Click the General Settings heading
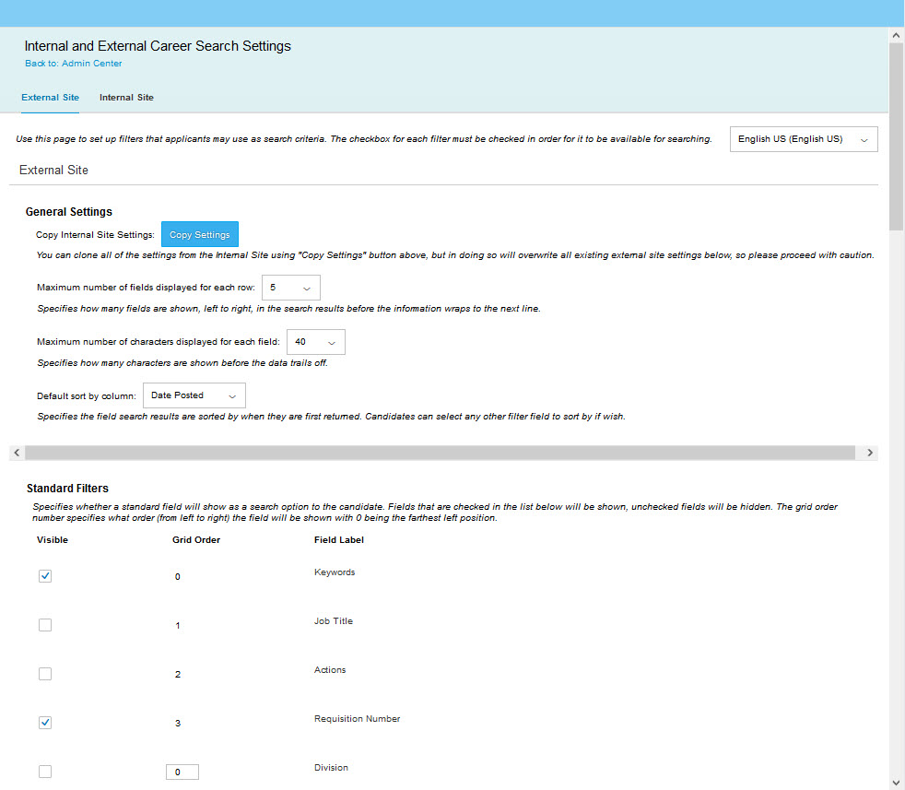This screenshot has width=905, height=790. pyautogui.click(x=69, y=212)
